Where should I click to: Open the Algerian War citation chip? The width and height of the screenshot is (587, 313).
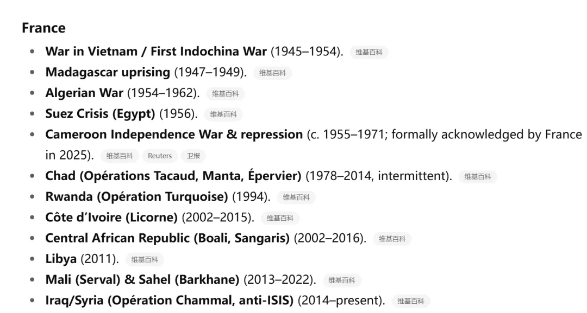coord(225,93)
